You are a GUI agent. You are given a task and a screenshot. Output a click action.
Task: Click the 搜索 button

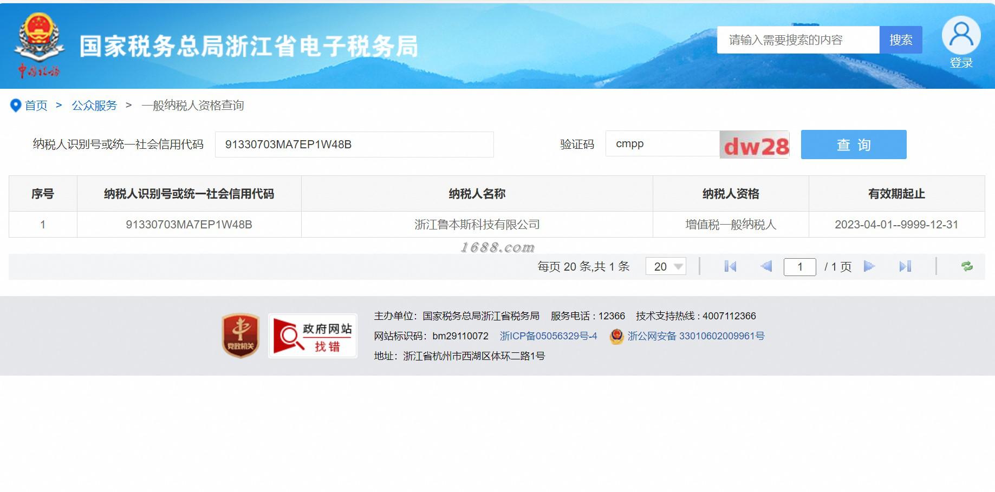pyautogui.click(x=901, y=40)
